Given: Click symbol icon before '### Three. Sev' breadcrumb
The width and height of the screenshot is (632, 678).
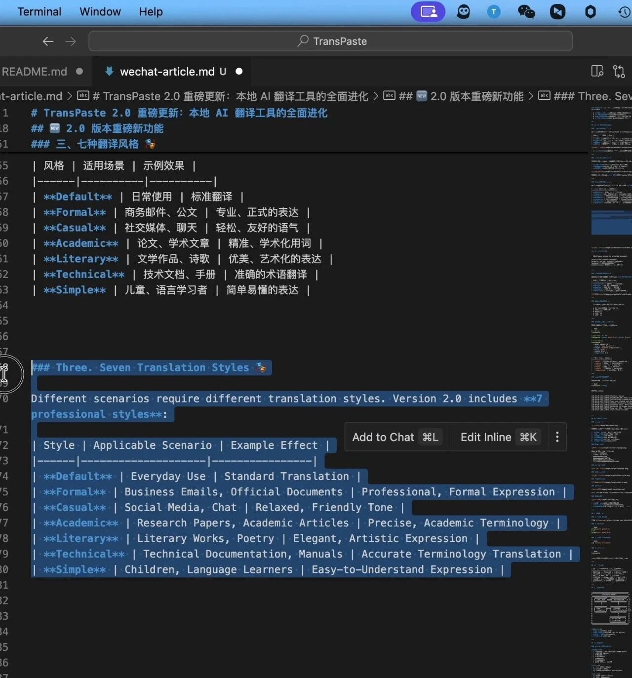Looking at the screenshot, I should tap(544, 96).
